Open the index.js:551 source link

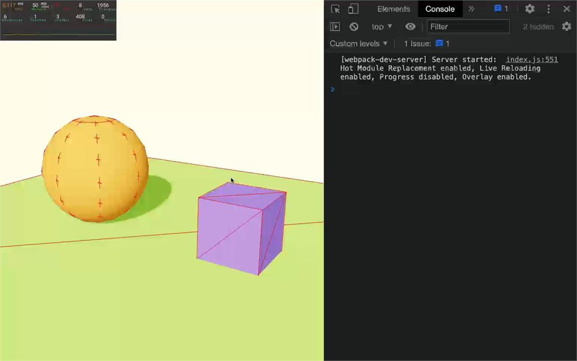(532, 59)
